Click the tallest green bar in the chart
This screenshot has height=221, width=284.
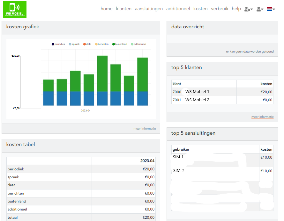(x=102, y=74)
